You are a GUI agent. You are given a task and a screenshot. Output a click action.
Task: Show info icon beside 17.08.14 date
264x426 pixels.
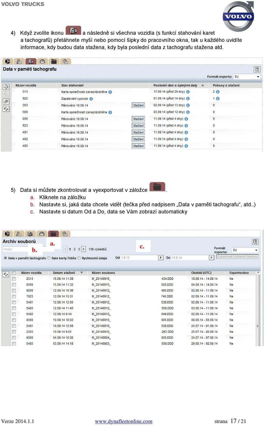click(188, 92)
